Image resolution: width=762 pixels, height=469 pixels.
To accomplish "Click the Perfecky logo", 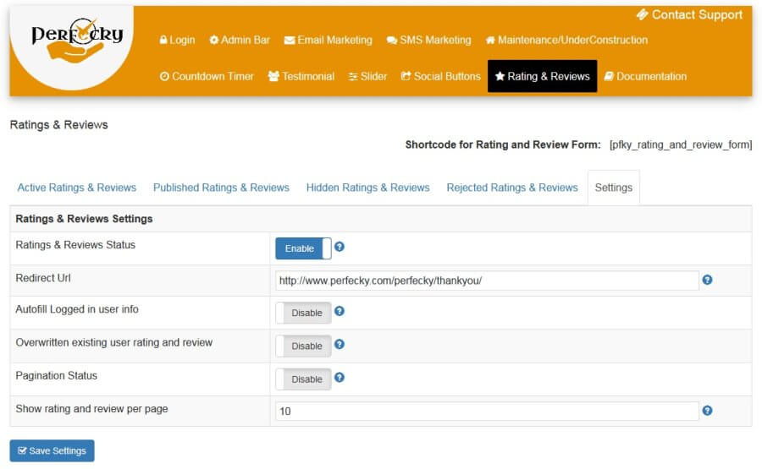I will (x=76, y=42).
